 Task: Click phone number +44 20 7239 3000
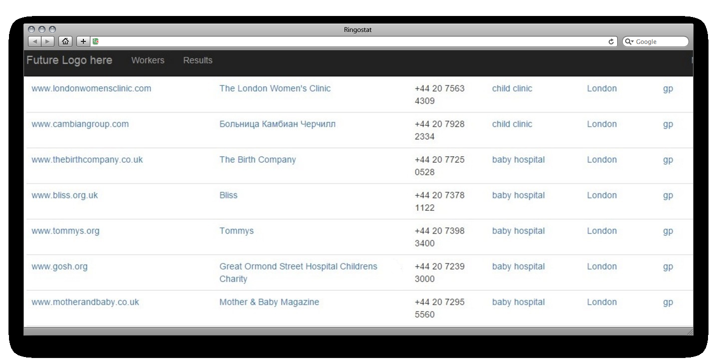(439, 273)
